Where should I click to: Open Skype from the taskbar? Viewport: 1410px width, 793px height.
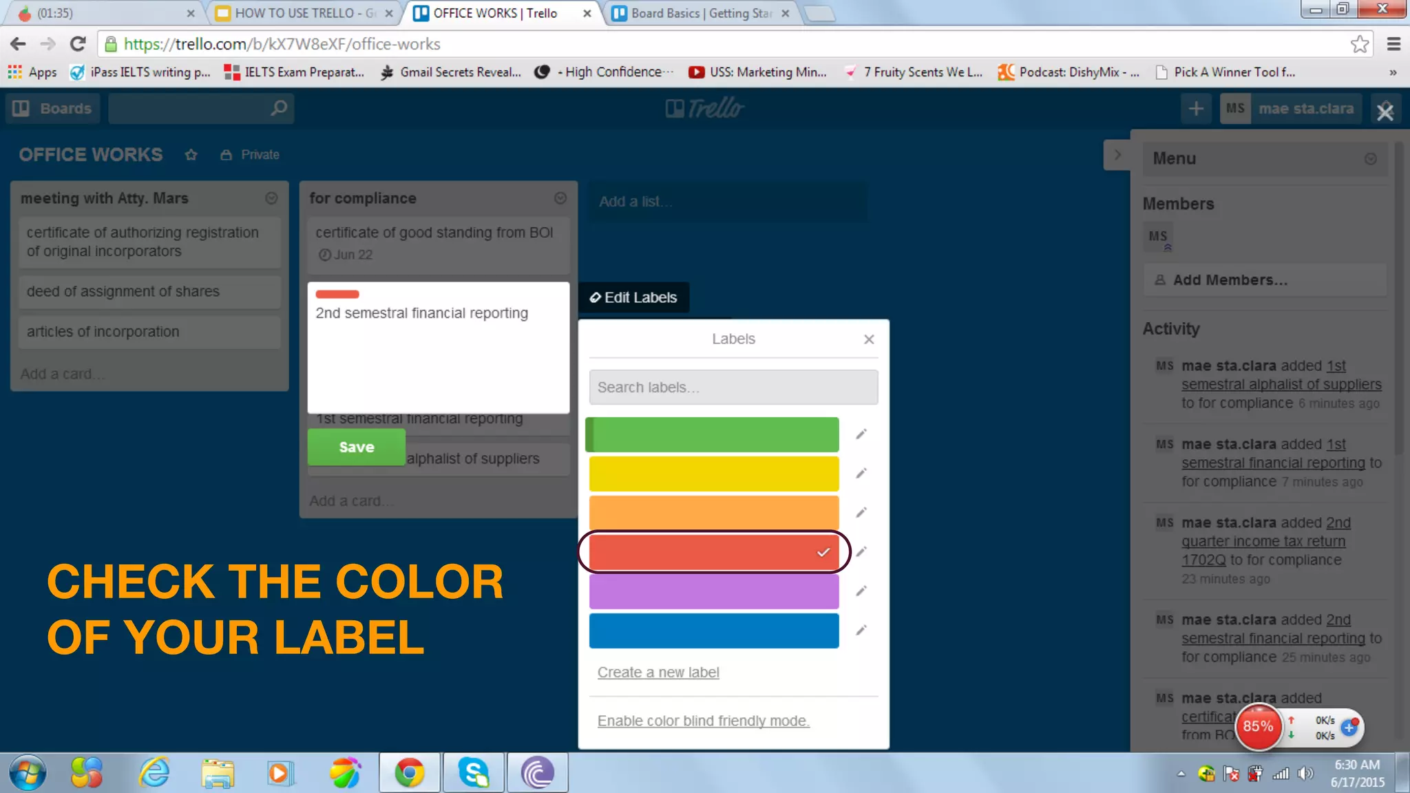pos(474,772)
